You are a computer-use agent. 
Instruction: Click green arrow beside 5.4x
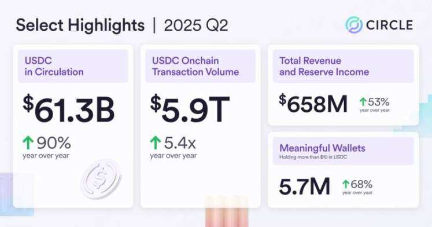pyautogui.click(x=156, y=142)
